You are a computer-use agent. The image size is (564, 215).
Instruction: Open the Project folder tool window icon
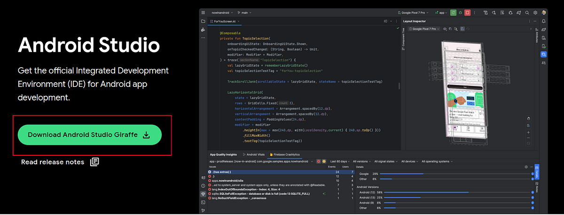click(x=203, y=21)
